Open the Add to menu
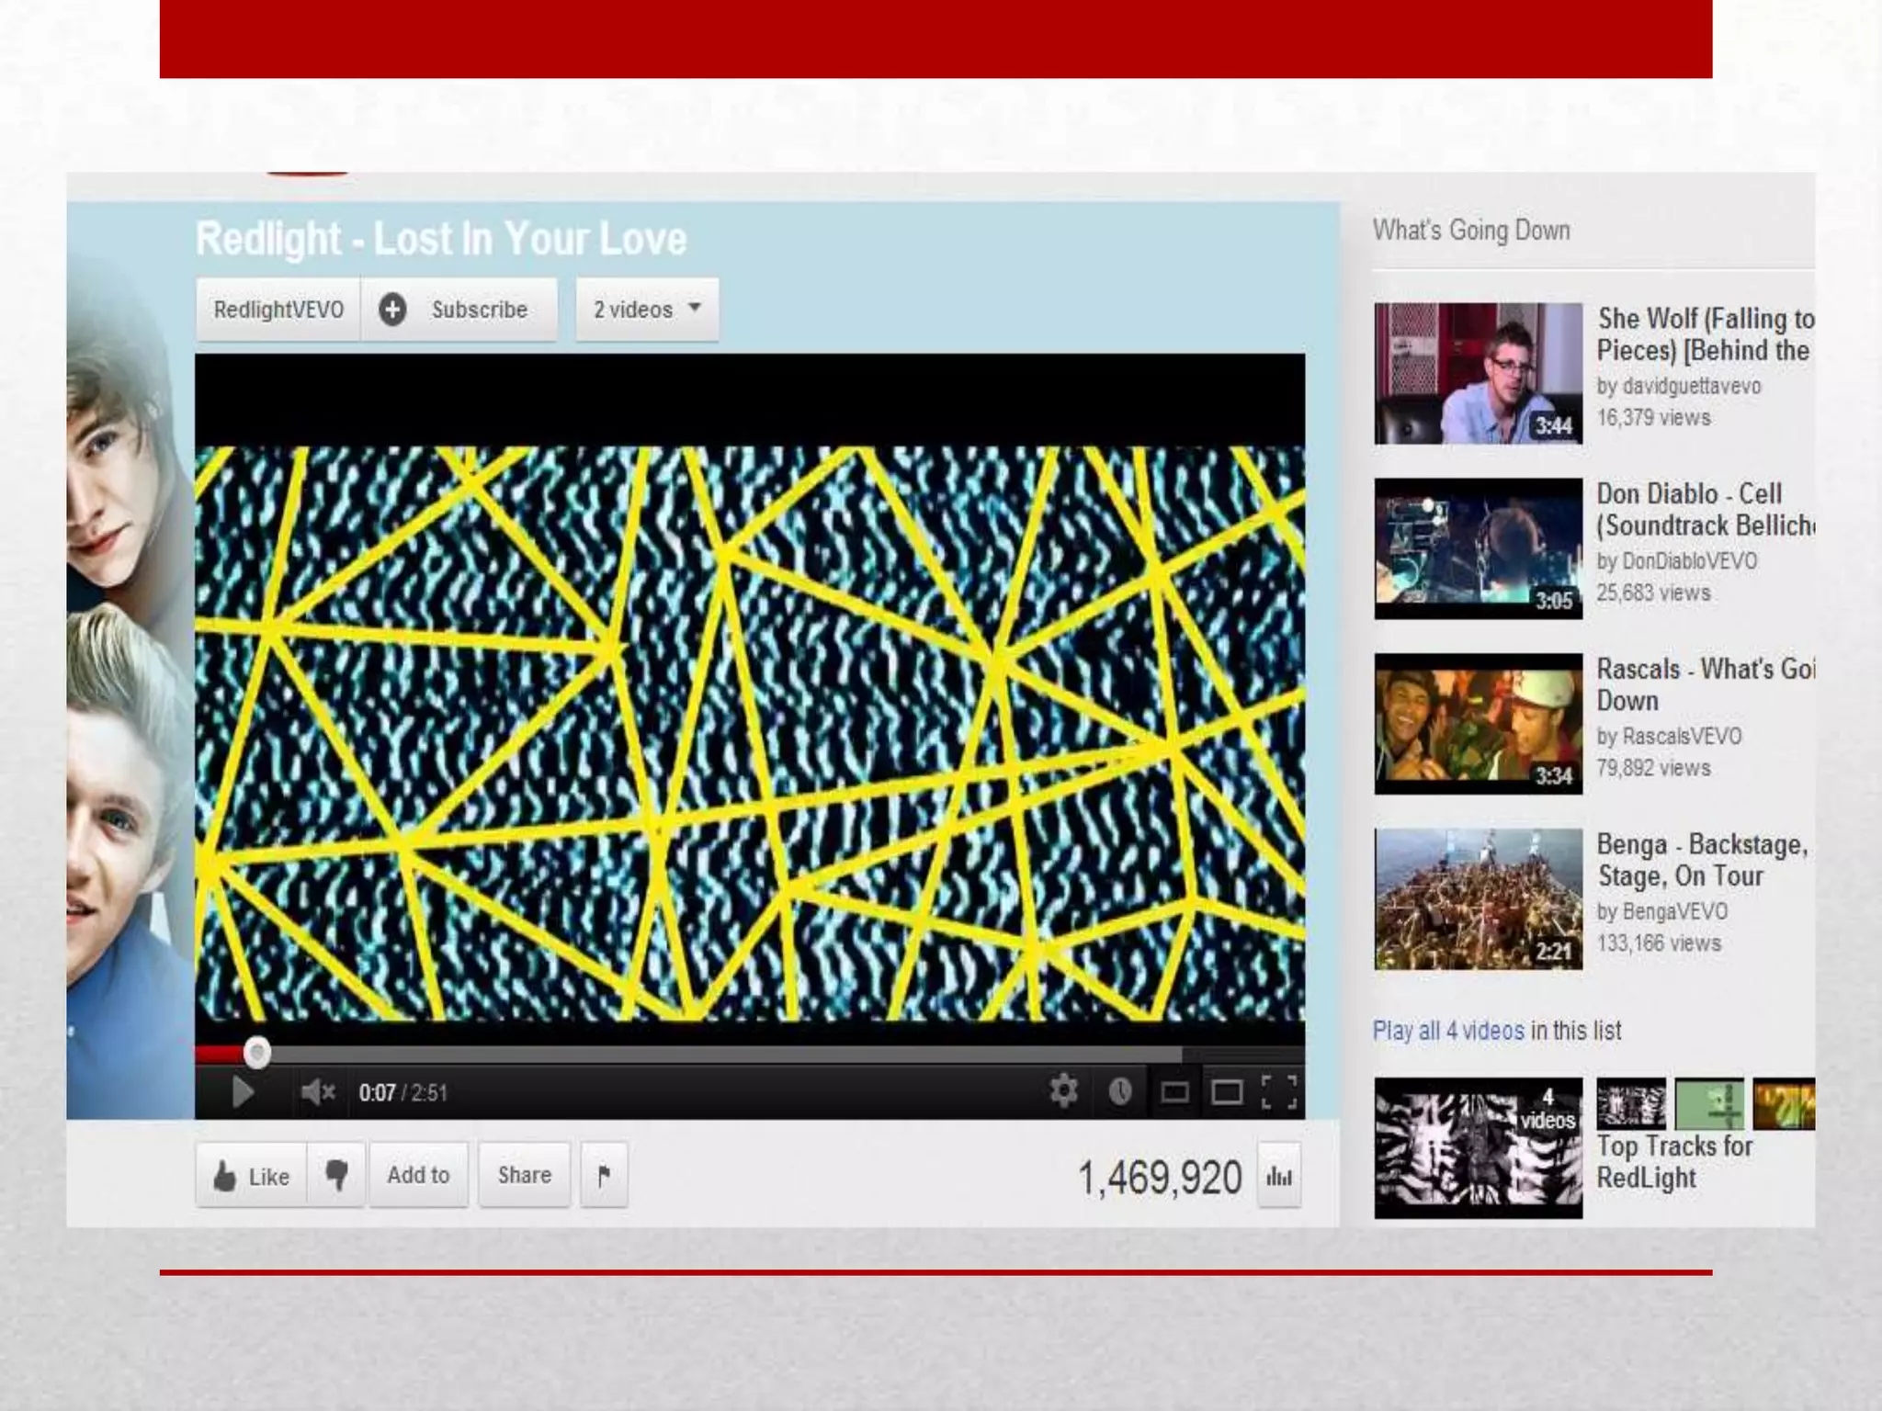The image size is (1882, 1411). click(418, 1175)
